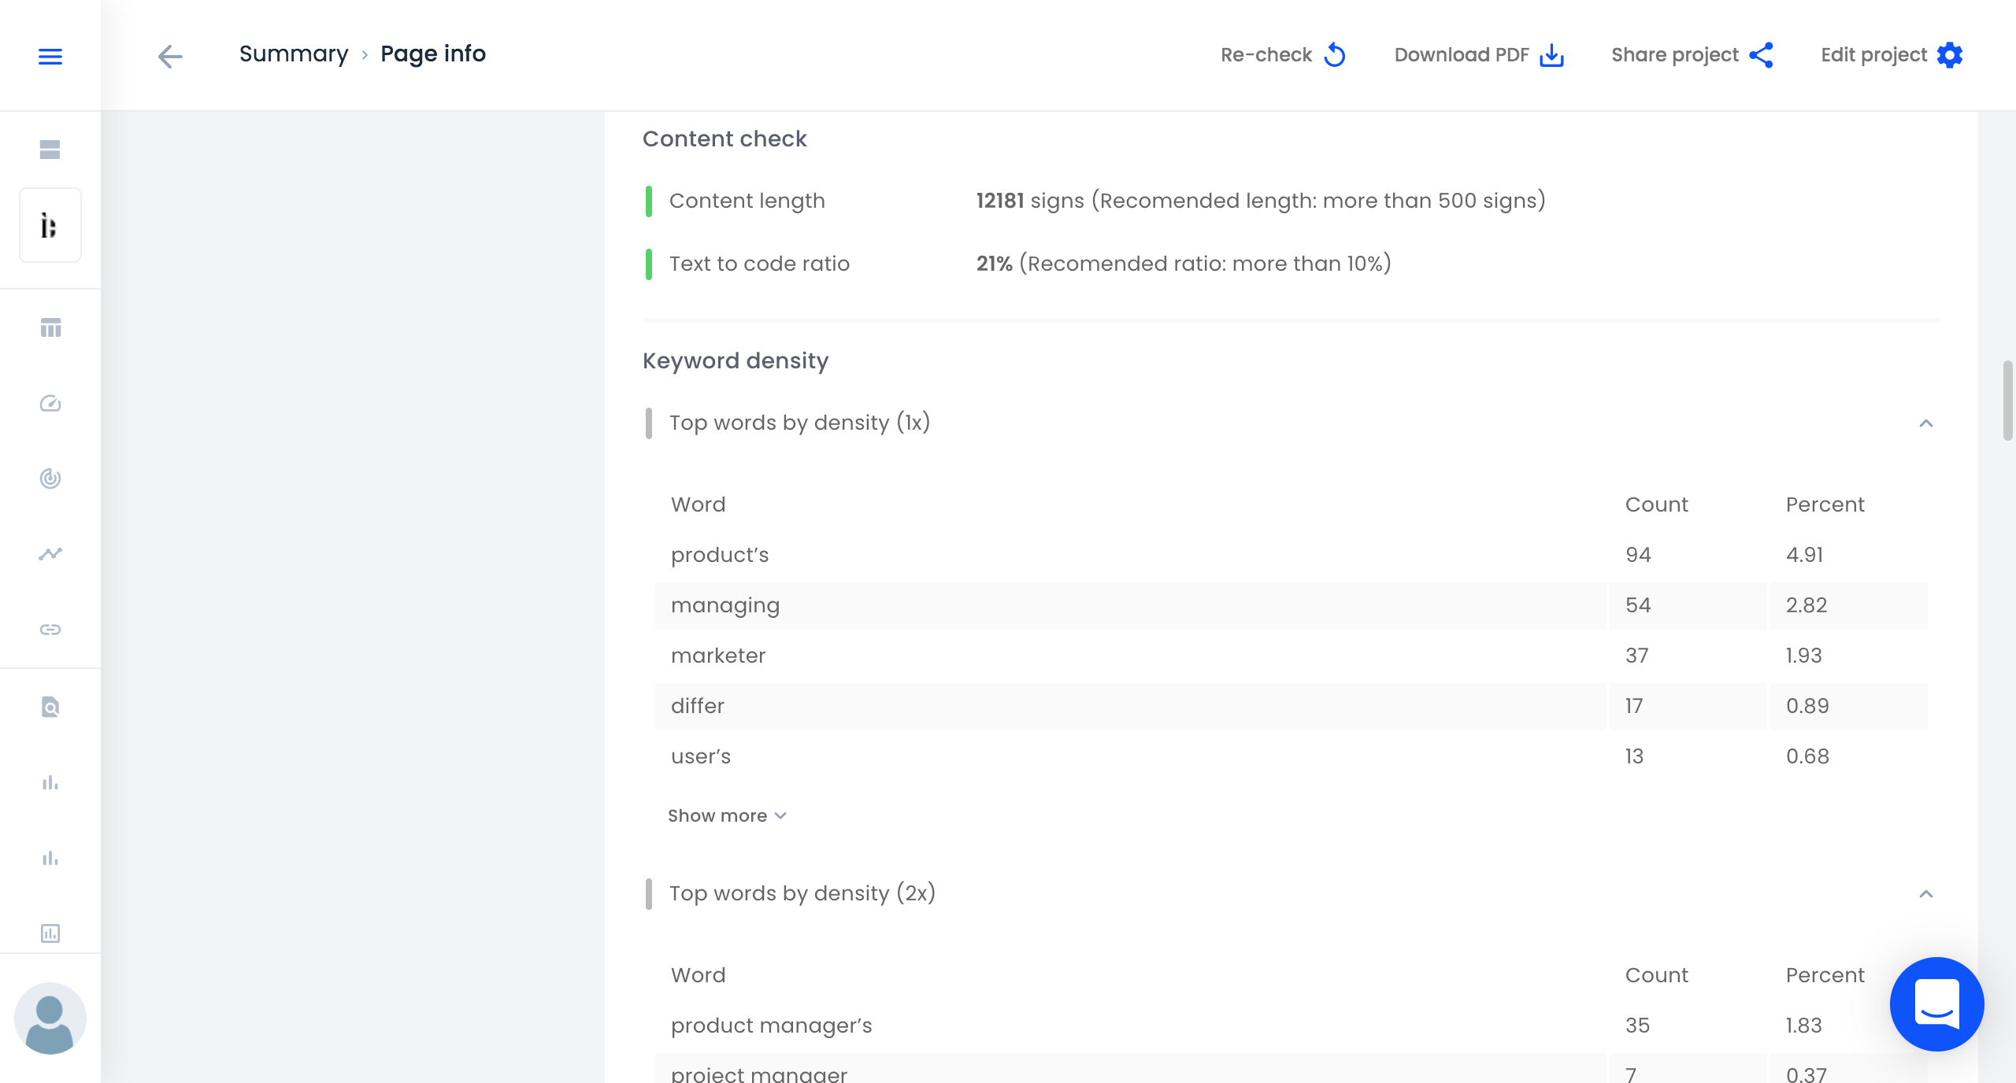2016x1083 pixels.
Task: Go to Summary breadcrumb
Action: [294, 54]
